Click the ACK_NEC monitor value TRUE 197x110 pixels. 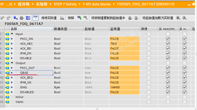pos(114,44)
